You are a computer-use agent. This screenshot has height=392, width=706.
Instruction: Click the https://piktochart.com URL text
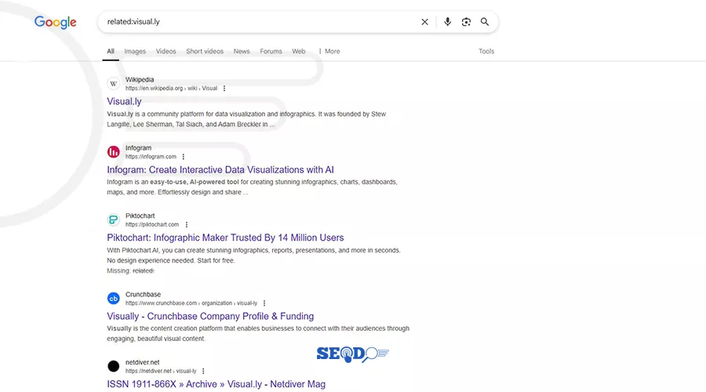pyautogui.click(x=152, y=224)
